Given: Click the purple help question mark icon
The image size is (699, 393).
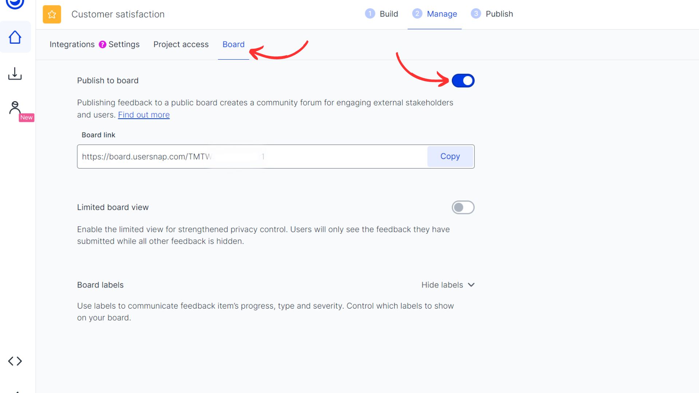Looking at the screenshot, I should tap(103, 44).
